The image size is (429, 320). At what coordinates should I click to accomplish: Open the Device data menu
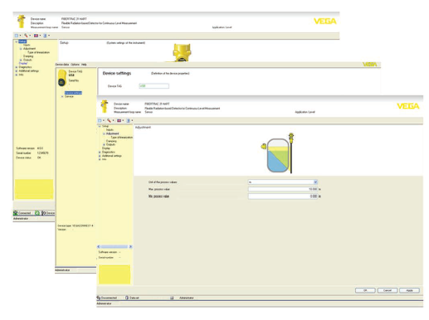pos(62,65)
